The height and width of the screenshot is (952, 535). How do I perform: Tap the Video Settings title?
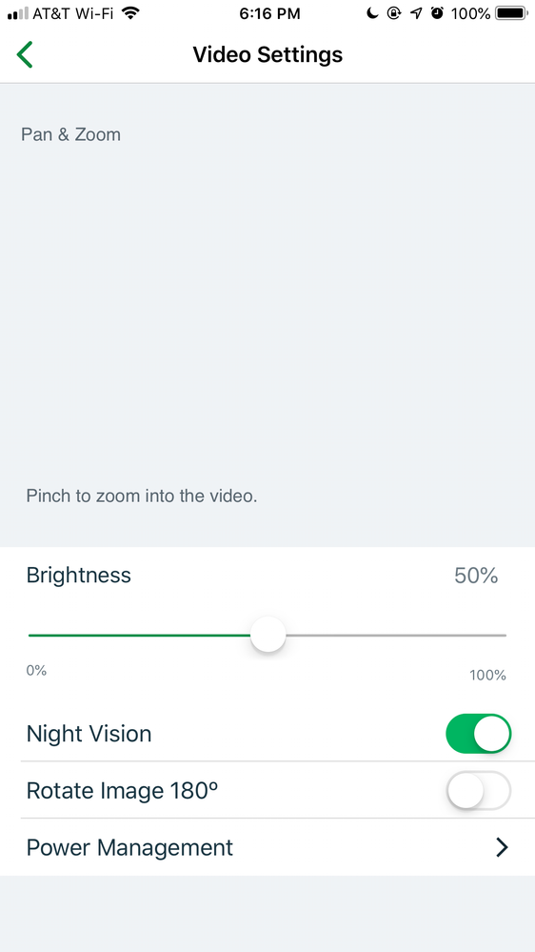point(267,54)
